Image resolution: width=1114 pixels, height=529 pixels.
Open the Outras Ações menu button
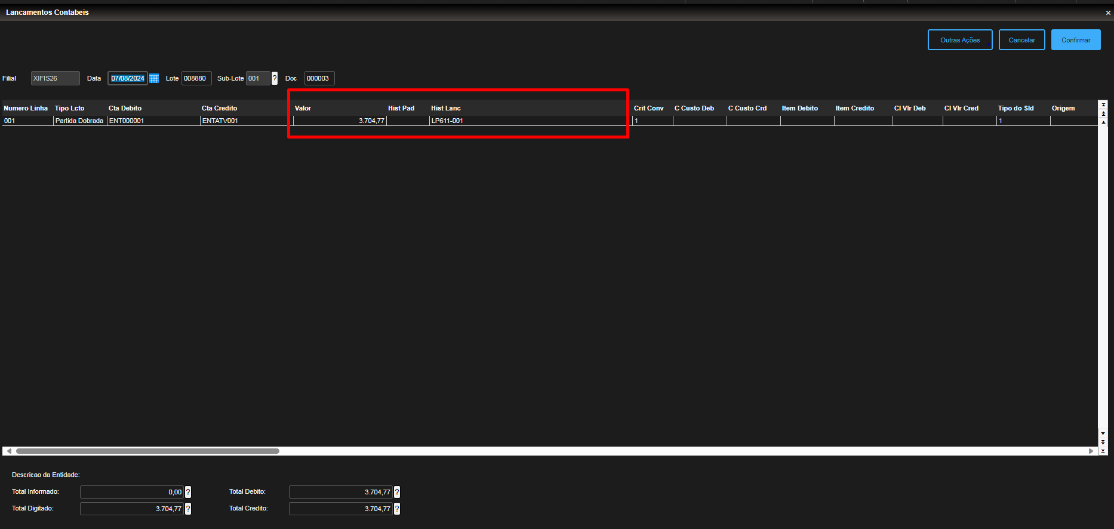point(960,40)
